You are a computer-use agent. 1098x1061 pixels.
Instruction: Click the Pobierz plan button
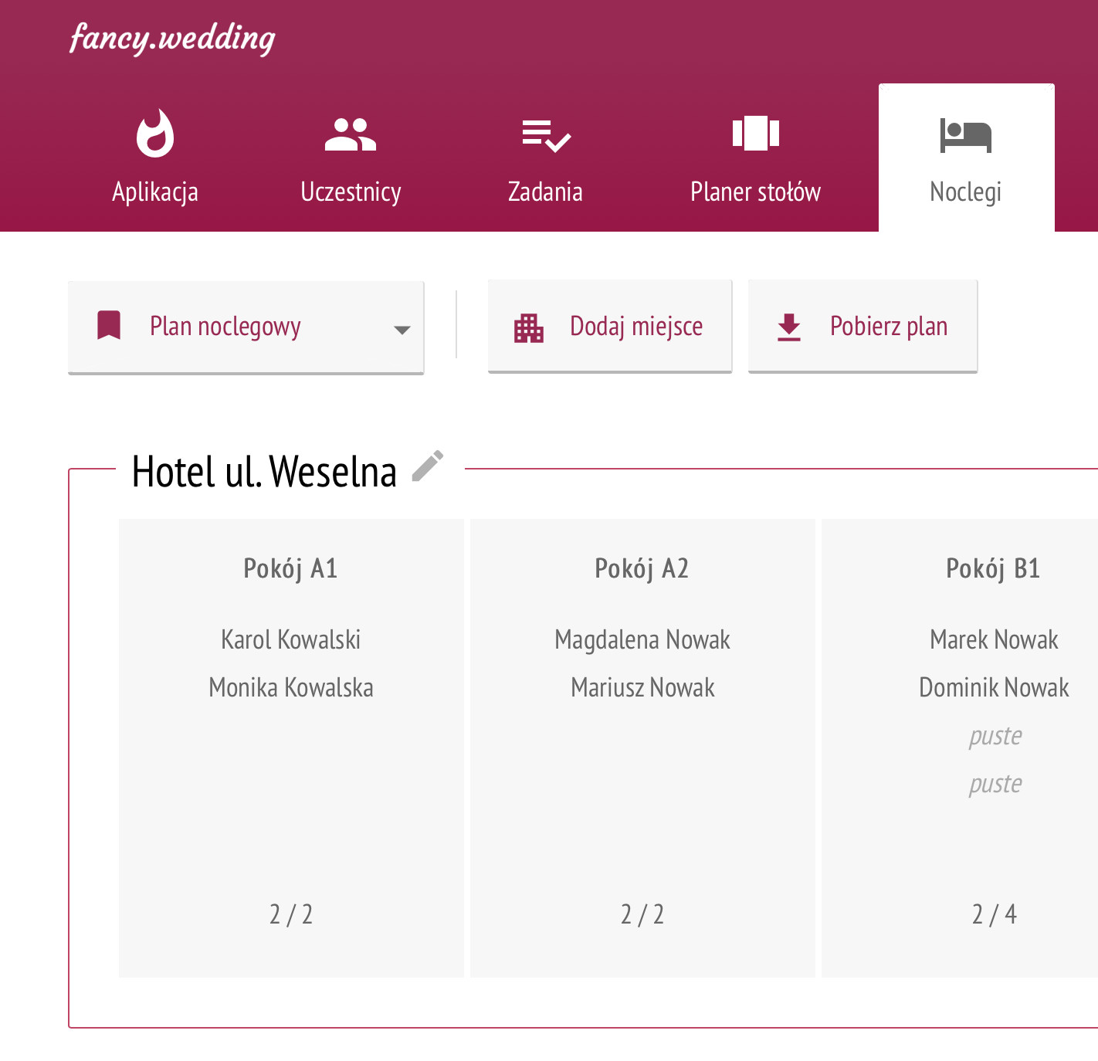pyautogui.click(x=863, y=327)
